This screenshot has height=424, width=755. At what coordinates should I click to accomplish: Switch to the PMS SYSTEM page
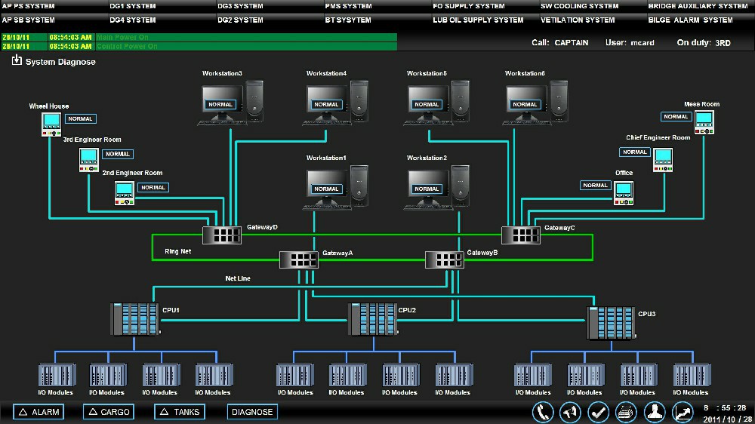[x=348, y=6]
